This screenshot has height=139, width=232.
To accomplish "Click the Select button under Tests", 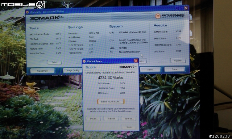I will point(54,62).
